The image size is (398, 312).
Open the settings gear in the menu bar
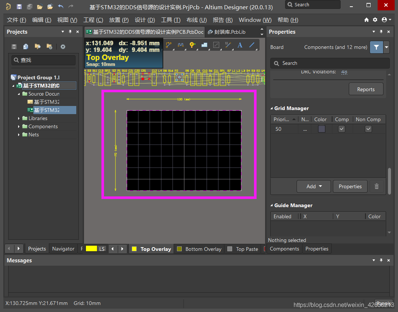tap(375, 20)
